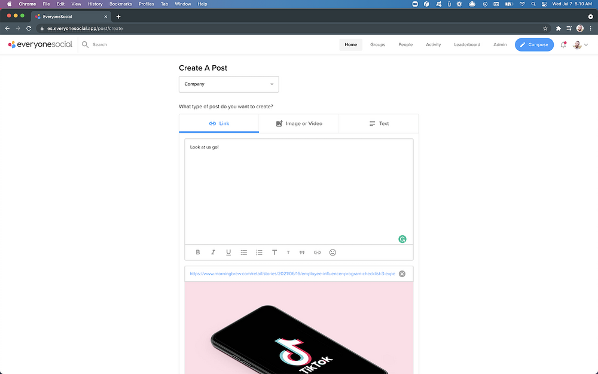Apply small heading text style
Viewport: 598px width, 374px height.
(288, 253)
